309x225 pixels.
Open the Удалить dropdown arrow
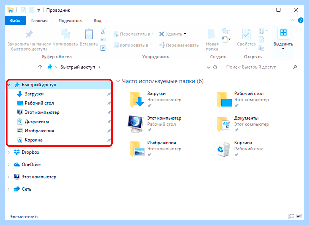(185, 34)
